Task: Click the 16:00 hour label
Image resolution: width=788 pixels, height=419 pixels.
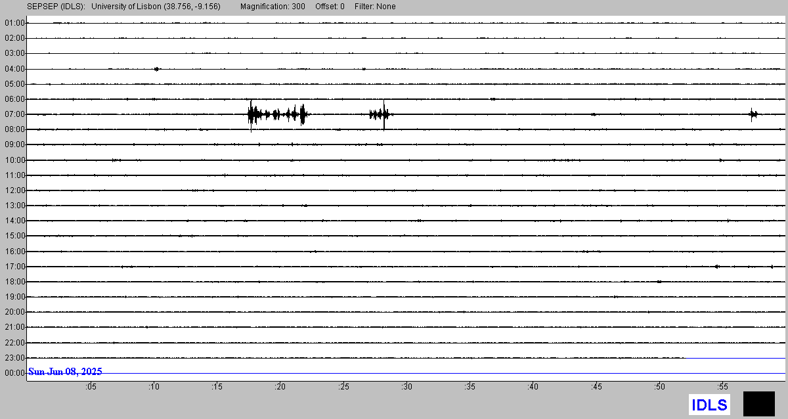Action: click(14, 252)
